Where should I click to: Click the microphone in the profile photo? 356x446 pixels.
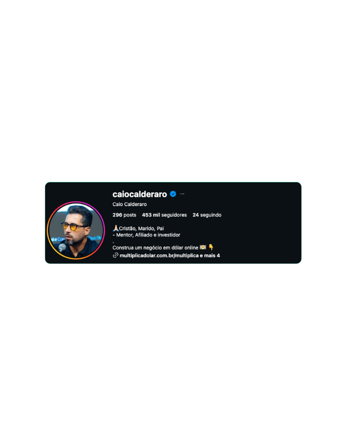pyautogui.click(x=62, y=248)
